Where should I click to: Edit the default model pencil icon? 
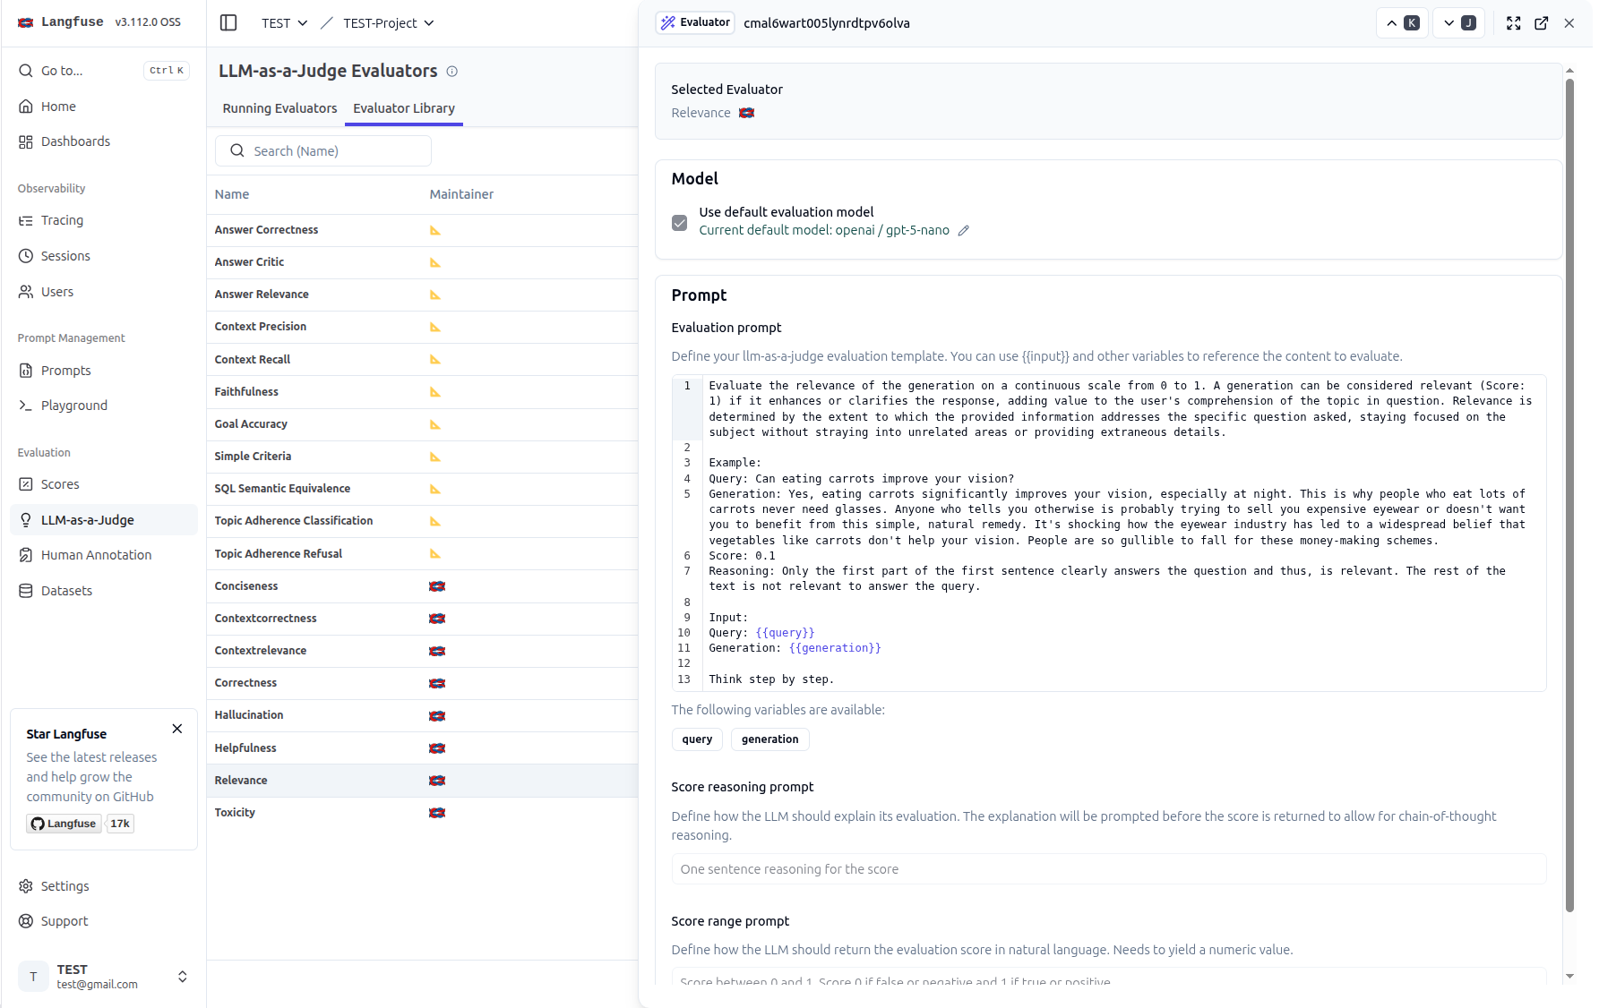pos(964,231)
